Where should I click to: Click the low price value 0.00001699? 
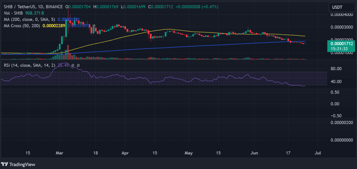tap(134, 7)
